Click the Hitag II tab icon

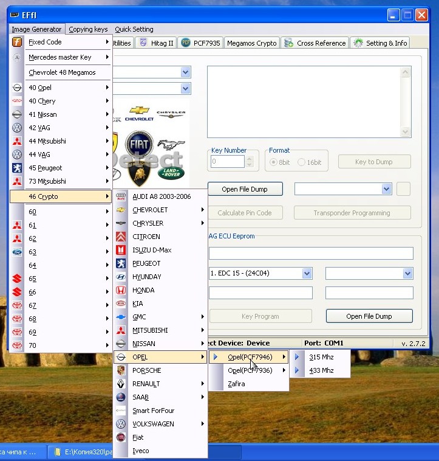tap(143, 43)
